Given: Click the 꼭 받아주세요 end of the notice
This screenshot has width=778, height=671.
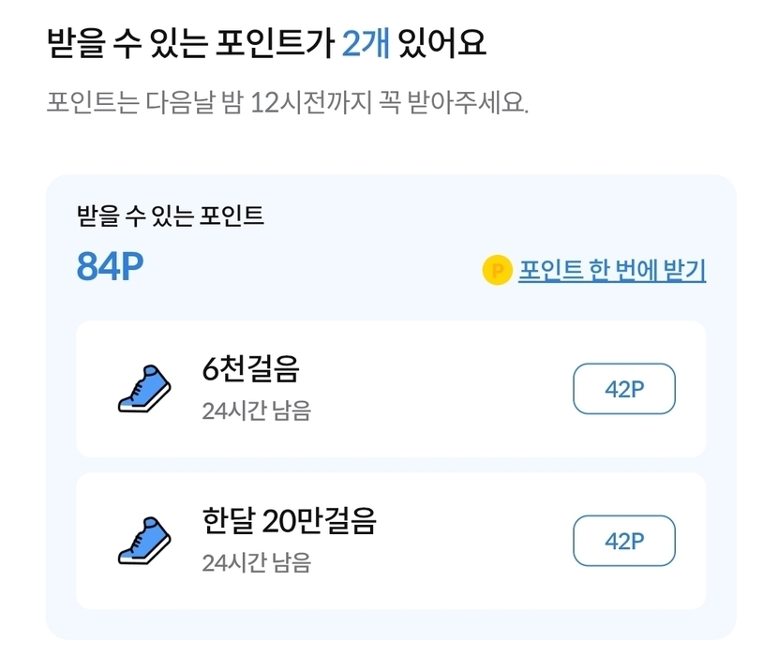Looking at the screenshot, I should (469, 101).
